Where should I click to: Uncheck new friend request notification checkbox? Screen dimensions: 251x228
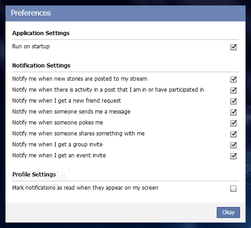point(233,101)
